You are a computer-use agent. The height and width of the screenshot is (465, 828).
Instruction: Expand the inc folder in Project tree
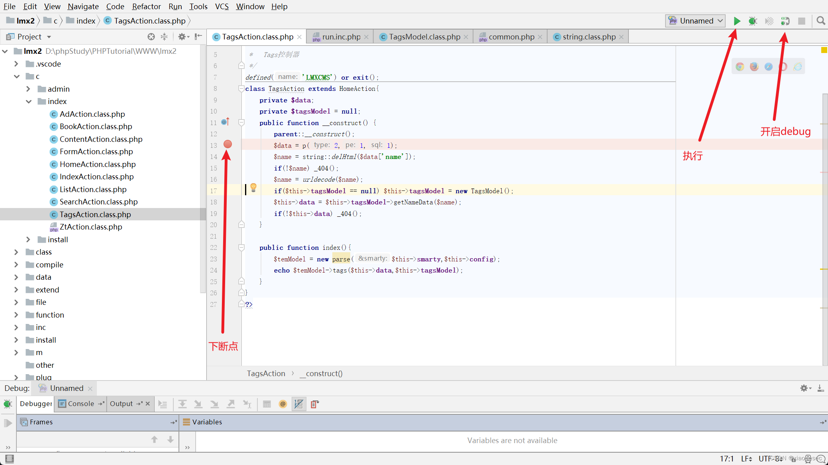point(16,327)
